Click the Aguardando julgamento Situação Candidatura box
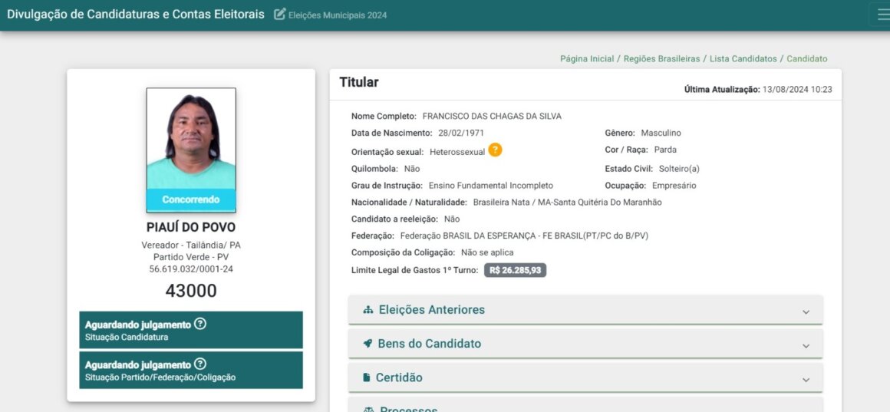Screen dimensions: 890x412 pos(191,330)
